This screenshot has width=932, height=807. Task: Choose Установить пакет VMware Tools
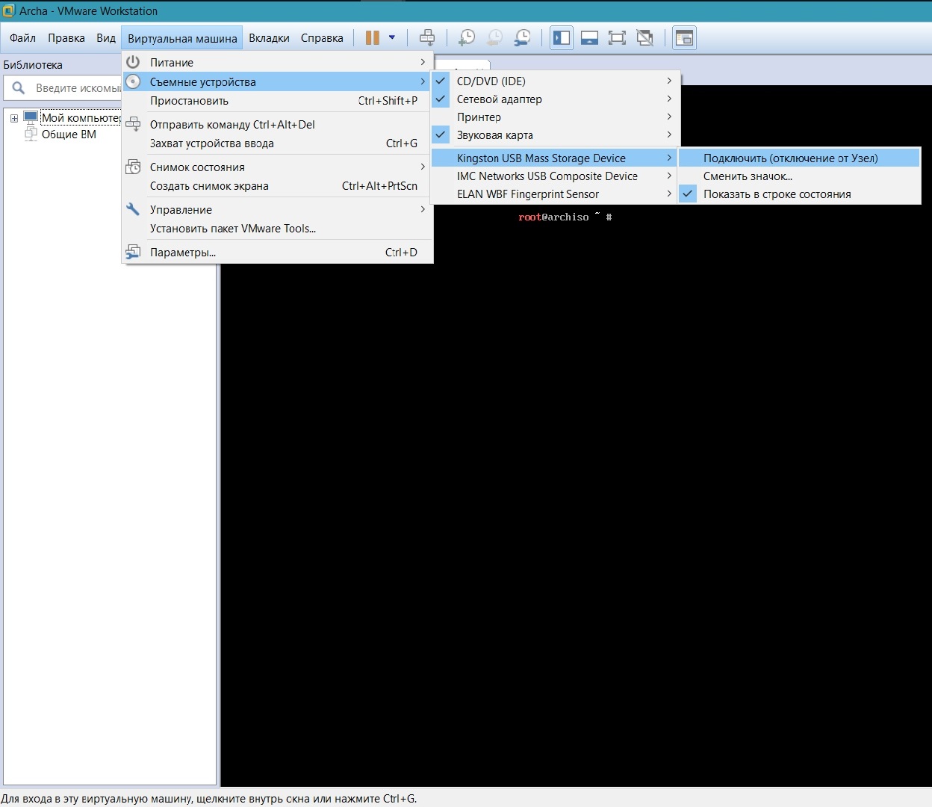(x=277, y=229)
